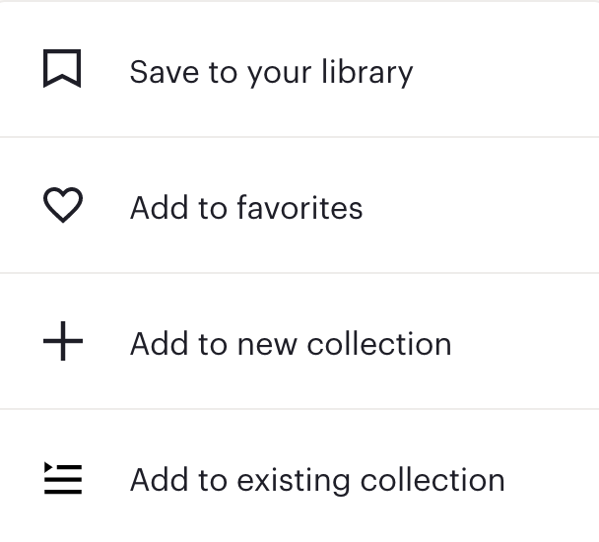Choose Add to existing collection
The height and width of the screenshot is (542, 599).
pos(299,477)
